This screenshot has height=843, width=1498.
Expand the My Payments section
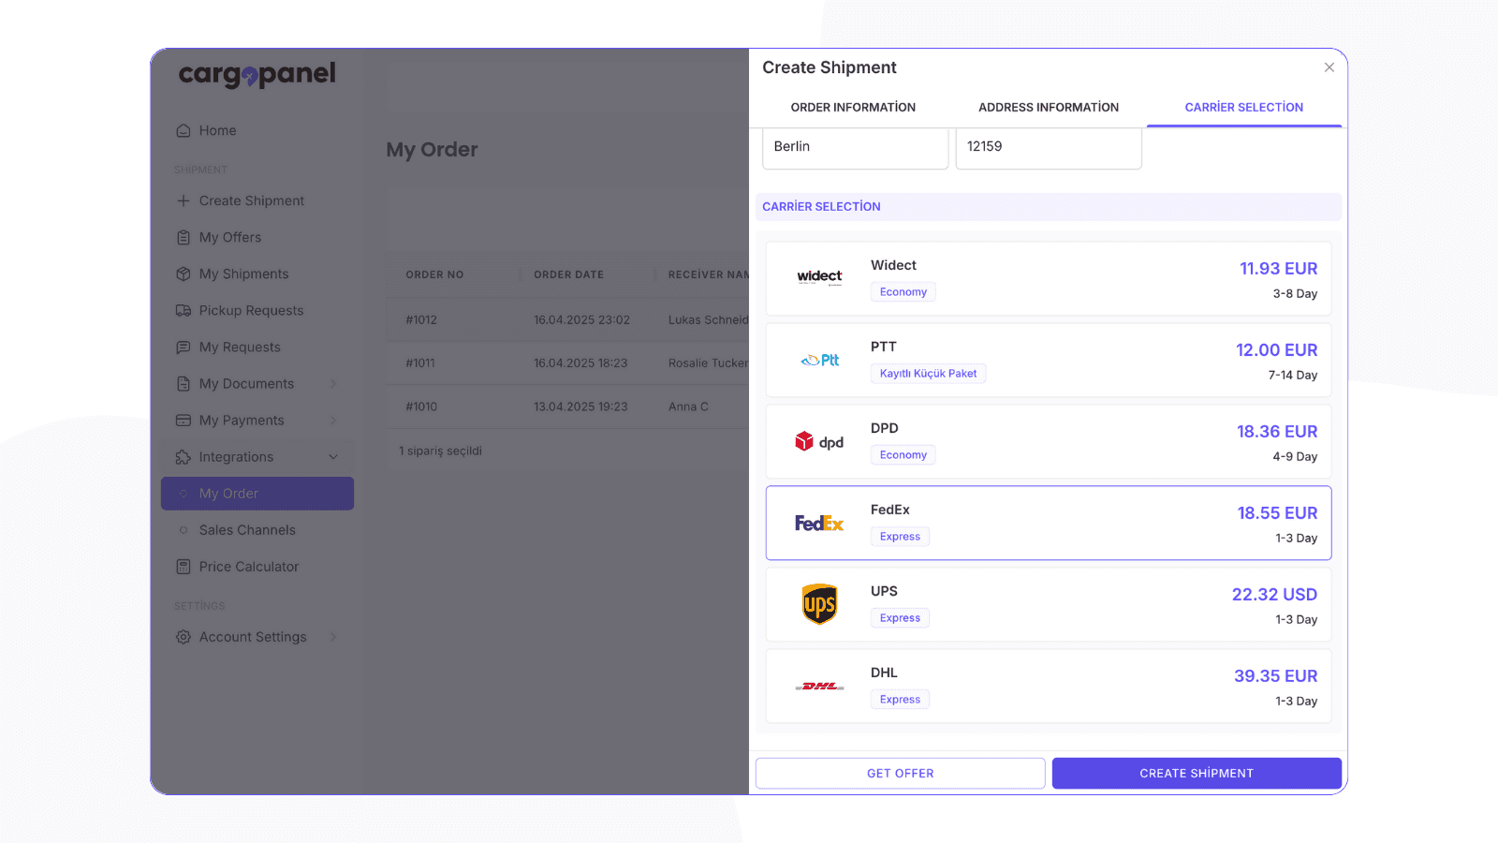(333, 420)
